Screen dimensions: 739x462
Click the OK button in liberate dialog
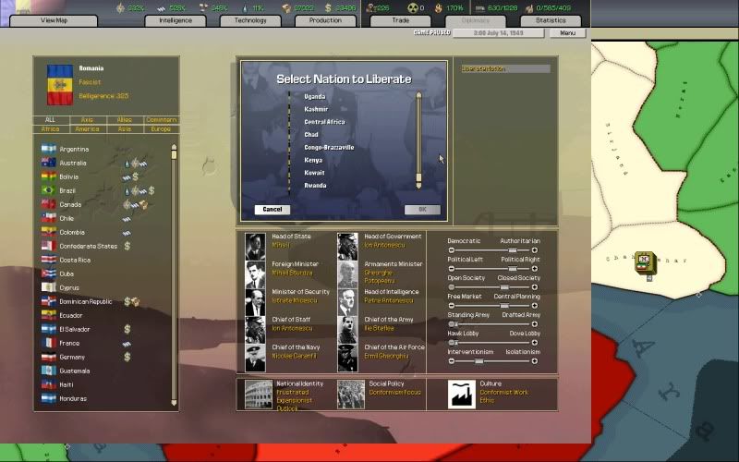422,210
